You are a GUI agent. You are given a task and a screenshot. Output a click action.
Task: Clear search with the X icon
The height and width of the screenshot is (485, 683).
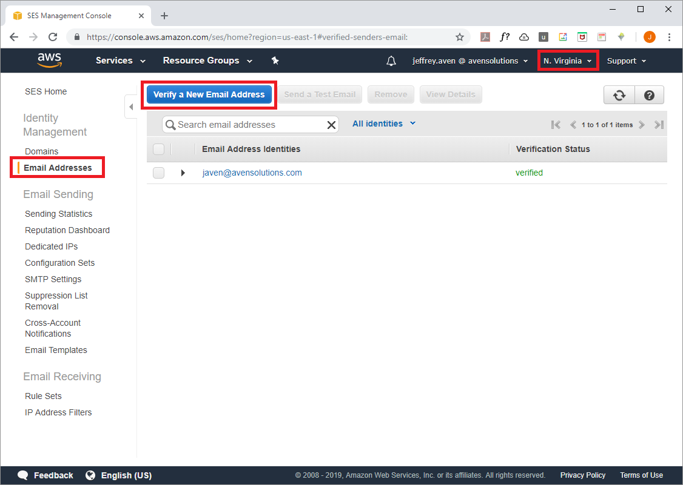[331, 125]
